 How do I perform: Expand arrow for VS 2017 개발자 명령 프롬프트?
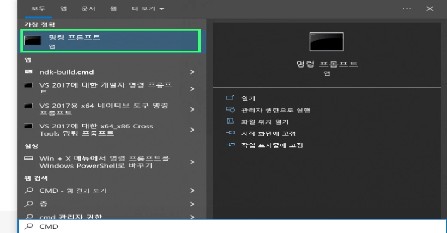tap(192, 89)
